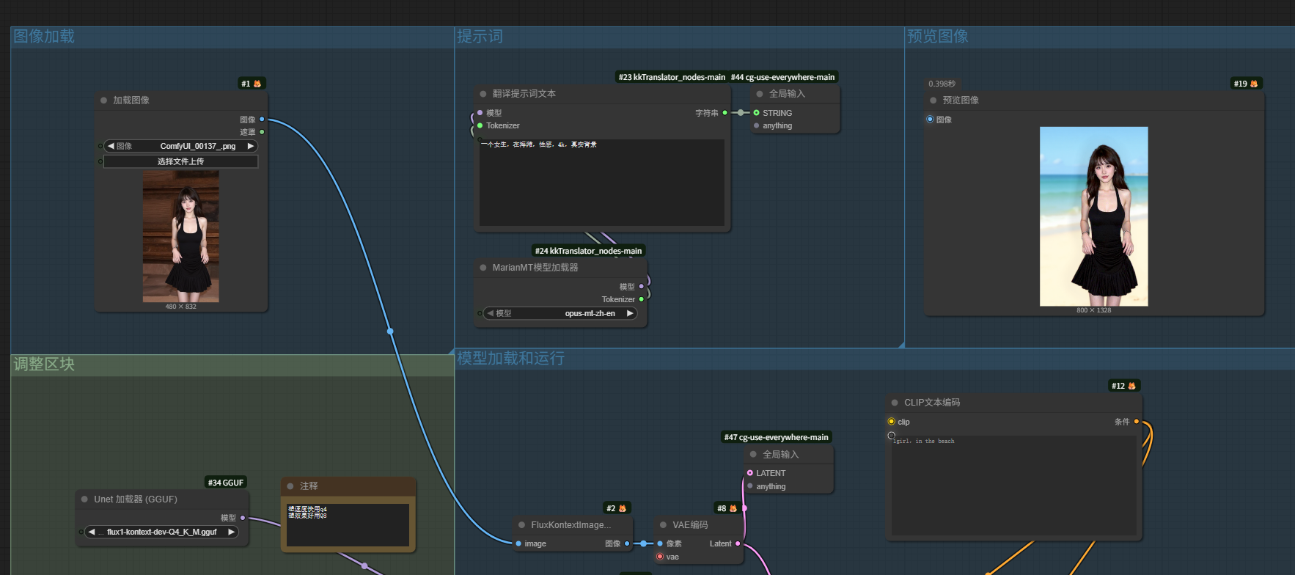Toggle collapse dot of MarianMT模型加载器 node

[x=483, y=268]
